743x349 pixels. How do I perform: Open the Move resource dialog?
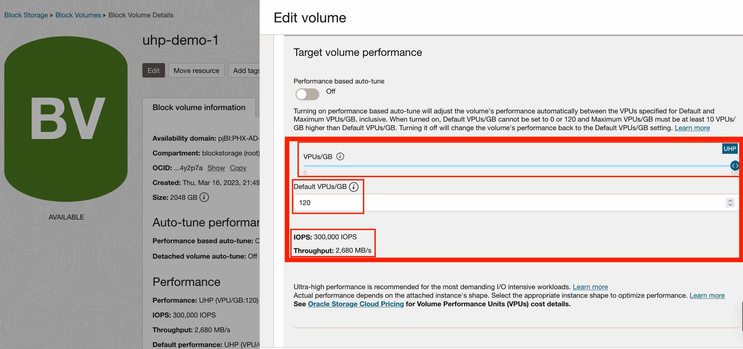[x=196, y=70]
